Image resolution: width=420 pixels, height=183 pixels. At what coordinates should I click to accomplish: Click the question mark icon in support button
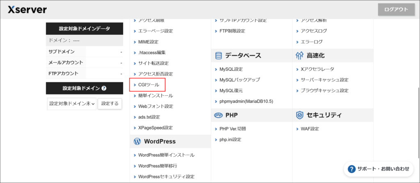click(352, 169)
